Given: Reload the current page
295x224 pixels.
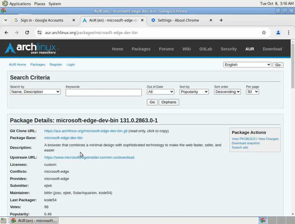Looking at the screenshot, I should tap(27, 33).
